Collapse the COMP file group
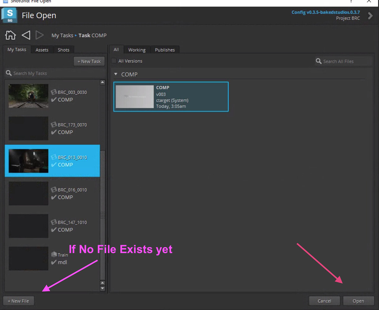379x310 pixels. click(116, 74)
